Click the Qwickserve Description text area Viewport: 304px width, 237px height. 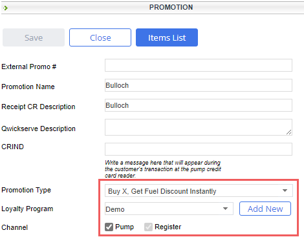tap(199, 127)
